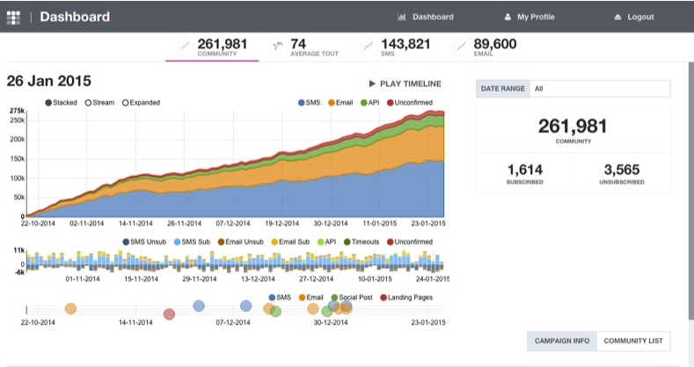Screen dimensions: 694x367
Task: Toggle Email in campaign timeline legend
Action: 311,297
